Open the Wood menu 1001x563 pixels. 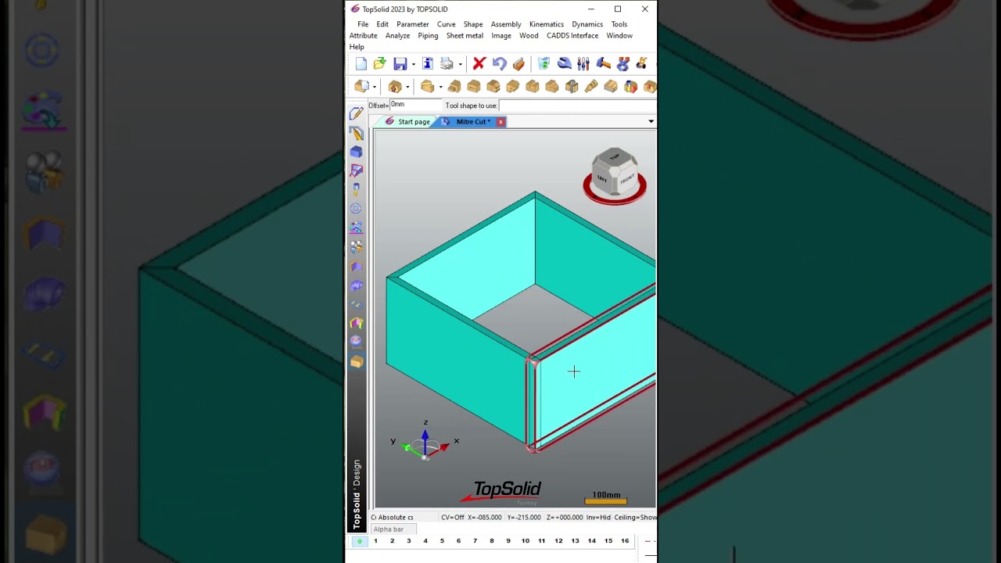pos(529,36)
